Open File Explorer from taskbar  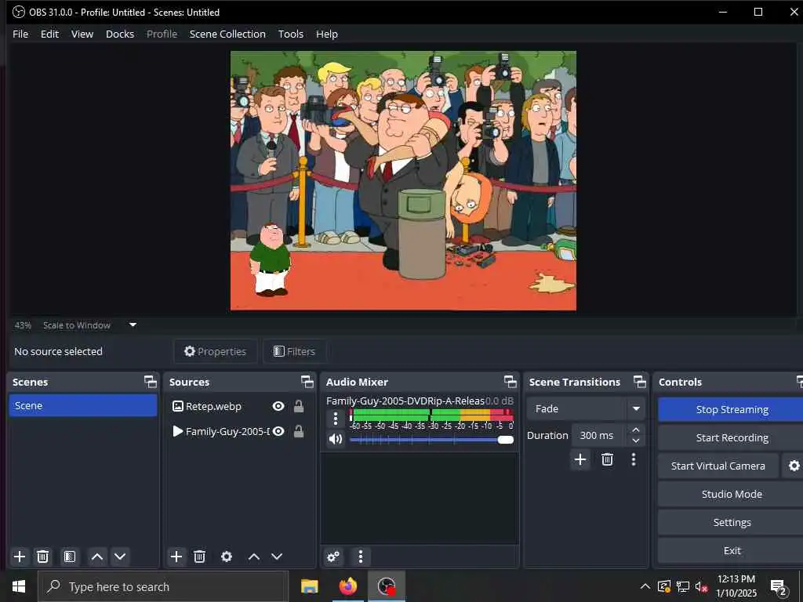(x=309, y=586)
